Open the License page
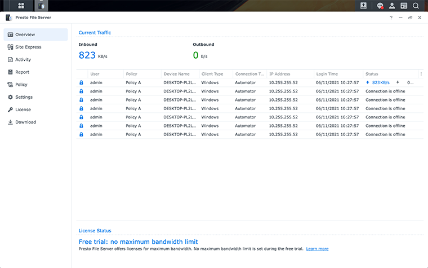The image size is (428, 268). 23,109
